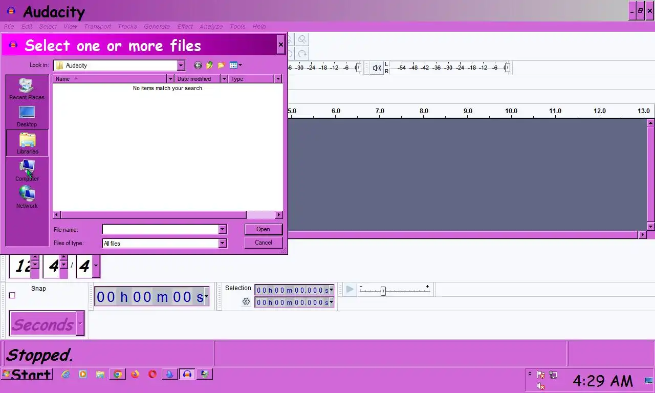
Task: Close the Select one or more files dialog
Action: [280, 45]
